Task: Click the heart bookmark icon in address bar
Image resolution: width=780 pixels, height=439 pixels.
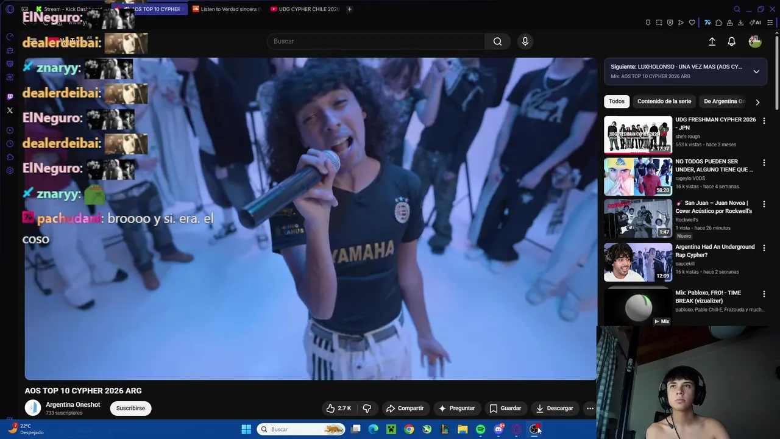Action: pos(692,23)
